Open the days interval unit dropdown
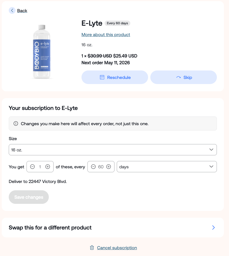 (x=166, y=167)
